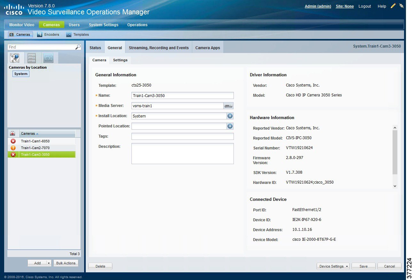Expand the Add button dropdown arrow

(49, 263)
